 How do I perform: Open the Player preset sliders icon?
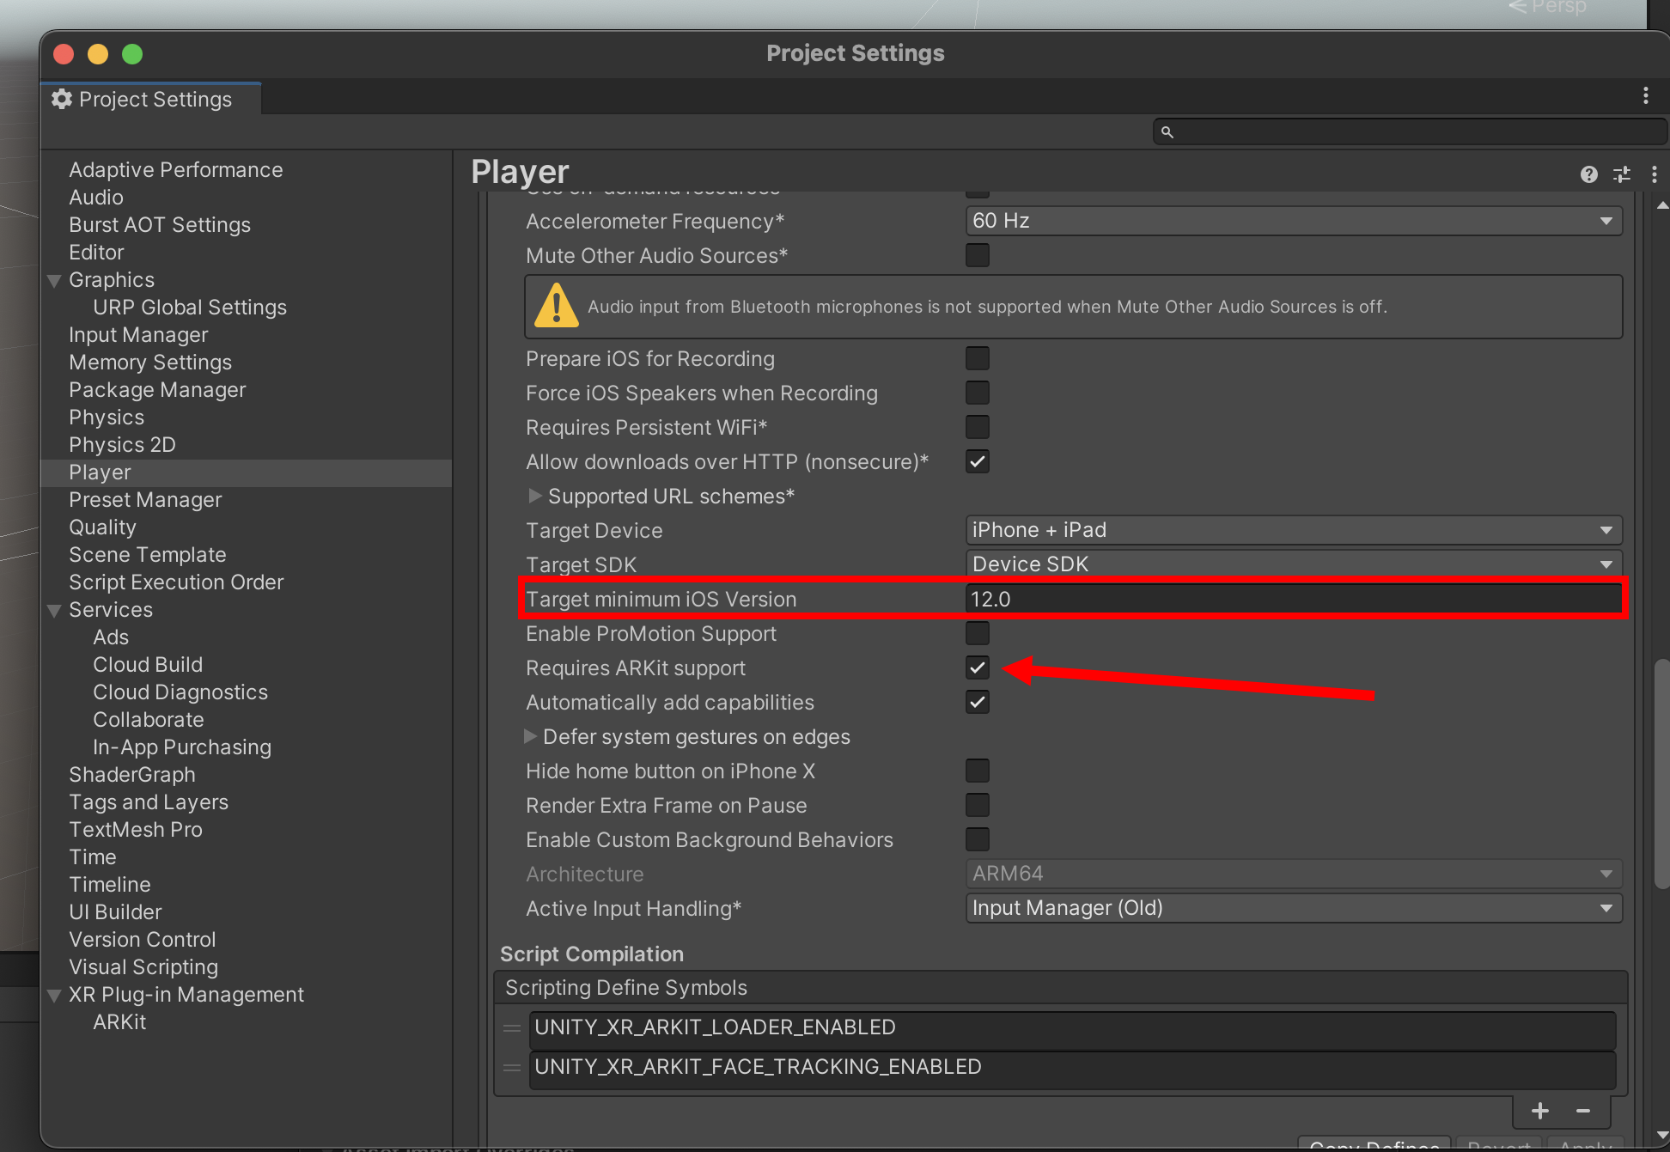pos(1622,175)
